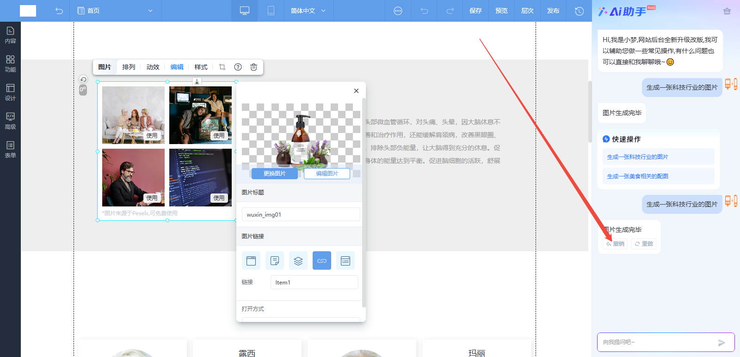
Task: Open the history clock icon
Action: (579, 11)
